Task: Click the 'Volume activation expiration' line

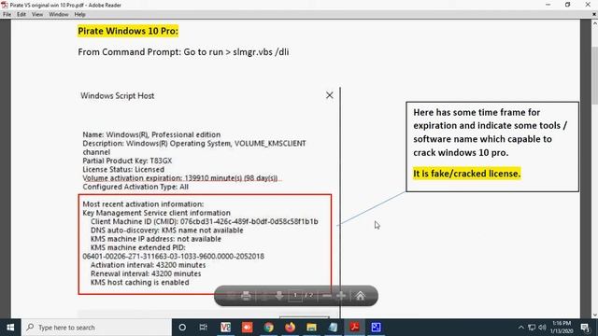Action: (180, 178)
